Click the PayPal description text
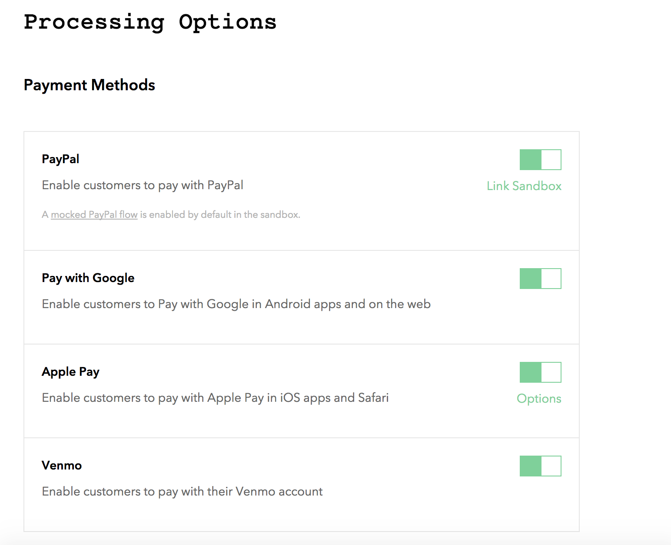The width and height of the screenshot is (671, 545). (x=142, y=185)
